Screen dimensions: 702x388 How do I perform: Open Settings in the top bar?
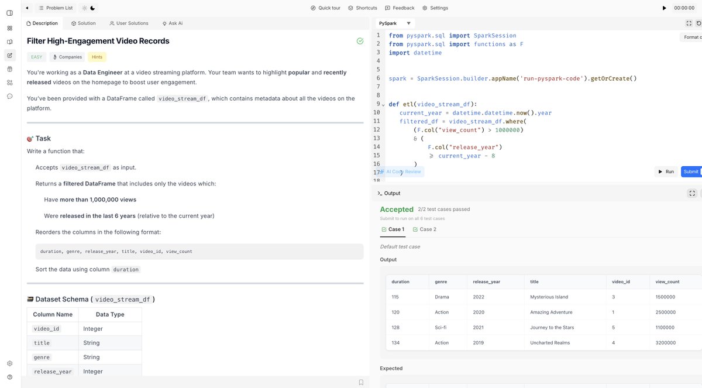point(435,8)
